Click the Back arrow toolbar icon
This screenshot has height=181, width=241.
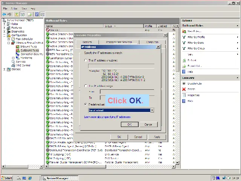[x=4, y=14]
